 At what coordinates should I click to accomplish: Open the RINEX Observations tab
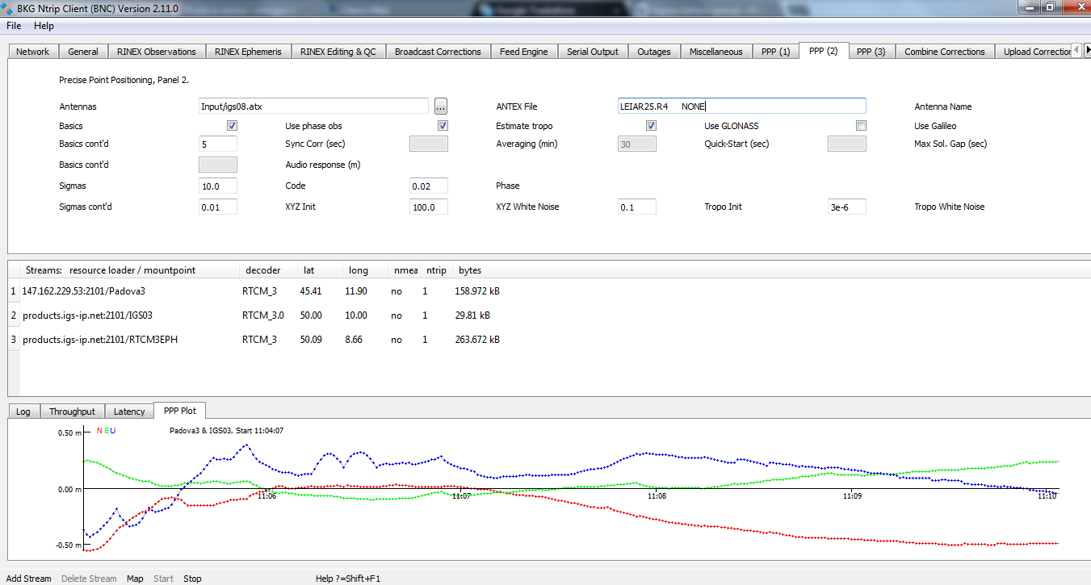click(x=157, y=52)
